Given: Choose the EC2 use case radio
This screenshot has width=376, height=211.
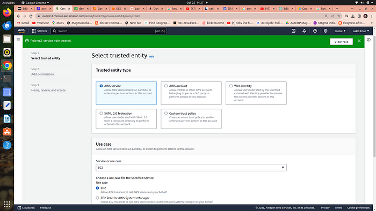Looking at the screenshot, I should pyautogui.click(x=97, y=188).
